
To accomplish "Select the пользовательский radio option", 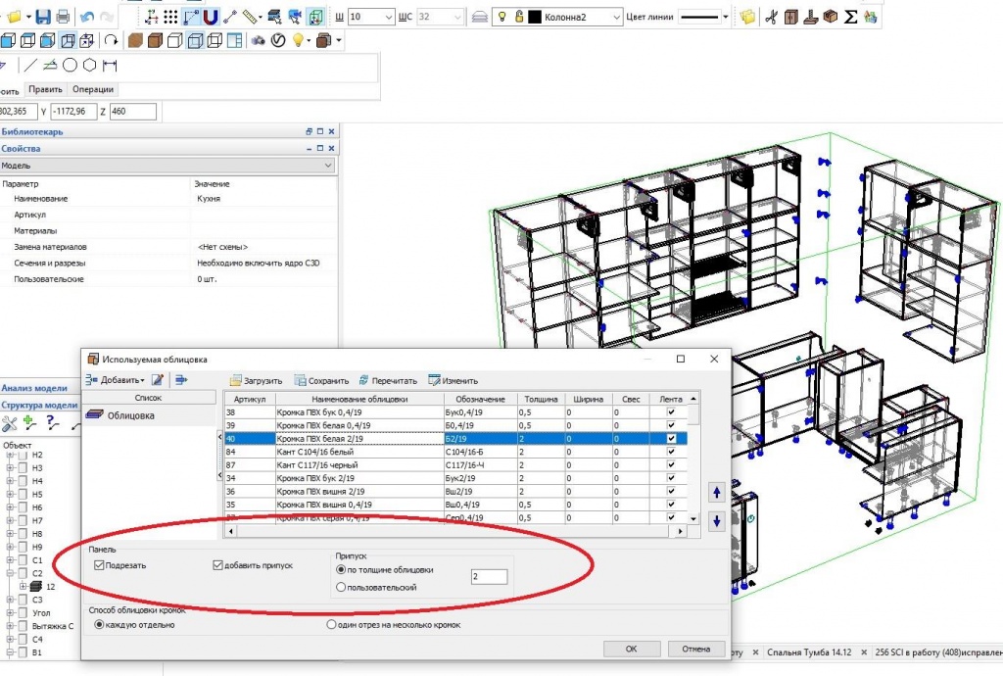I will tap(341, 587).
